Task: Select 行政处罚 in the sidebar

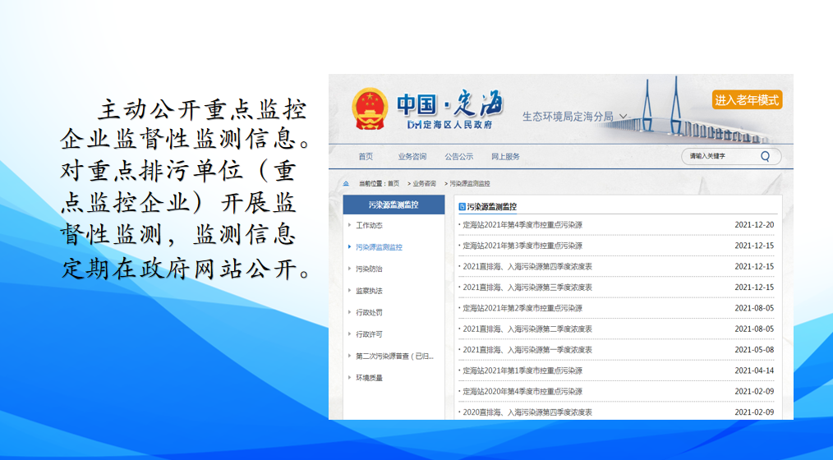Action: click(x=369, y=312)
